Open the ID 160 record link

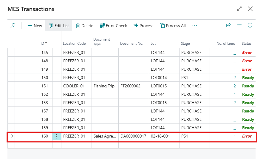(44, 136)
